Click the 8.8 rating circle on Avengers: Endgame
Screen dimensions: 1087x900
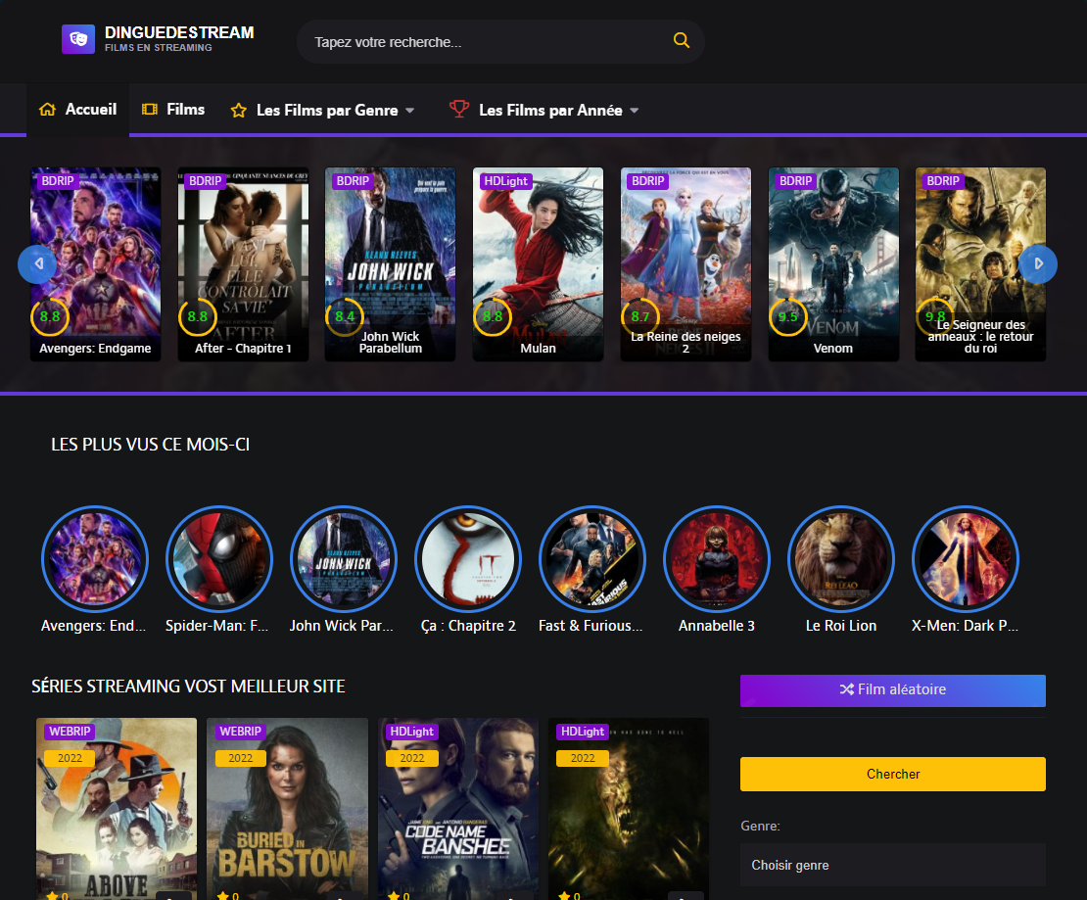click(50, 317)
